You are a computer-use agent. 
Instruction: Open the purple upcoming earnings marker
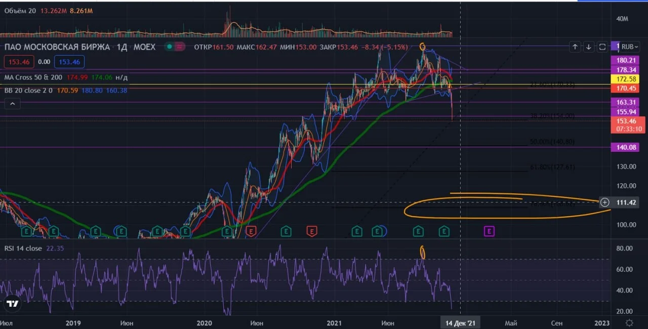(x=489, y=231)
